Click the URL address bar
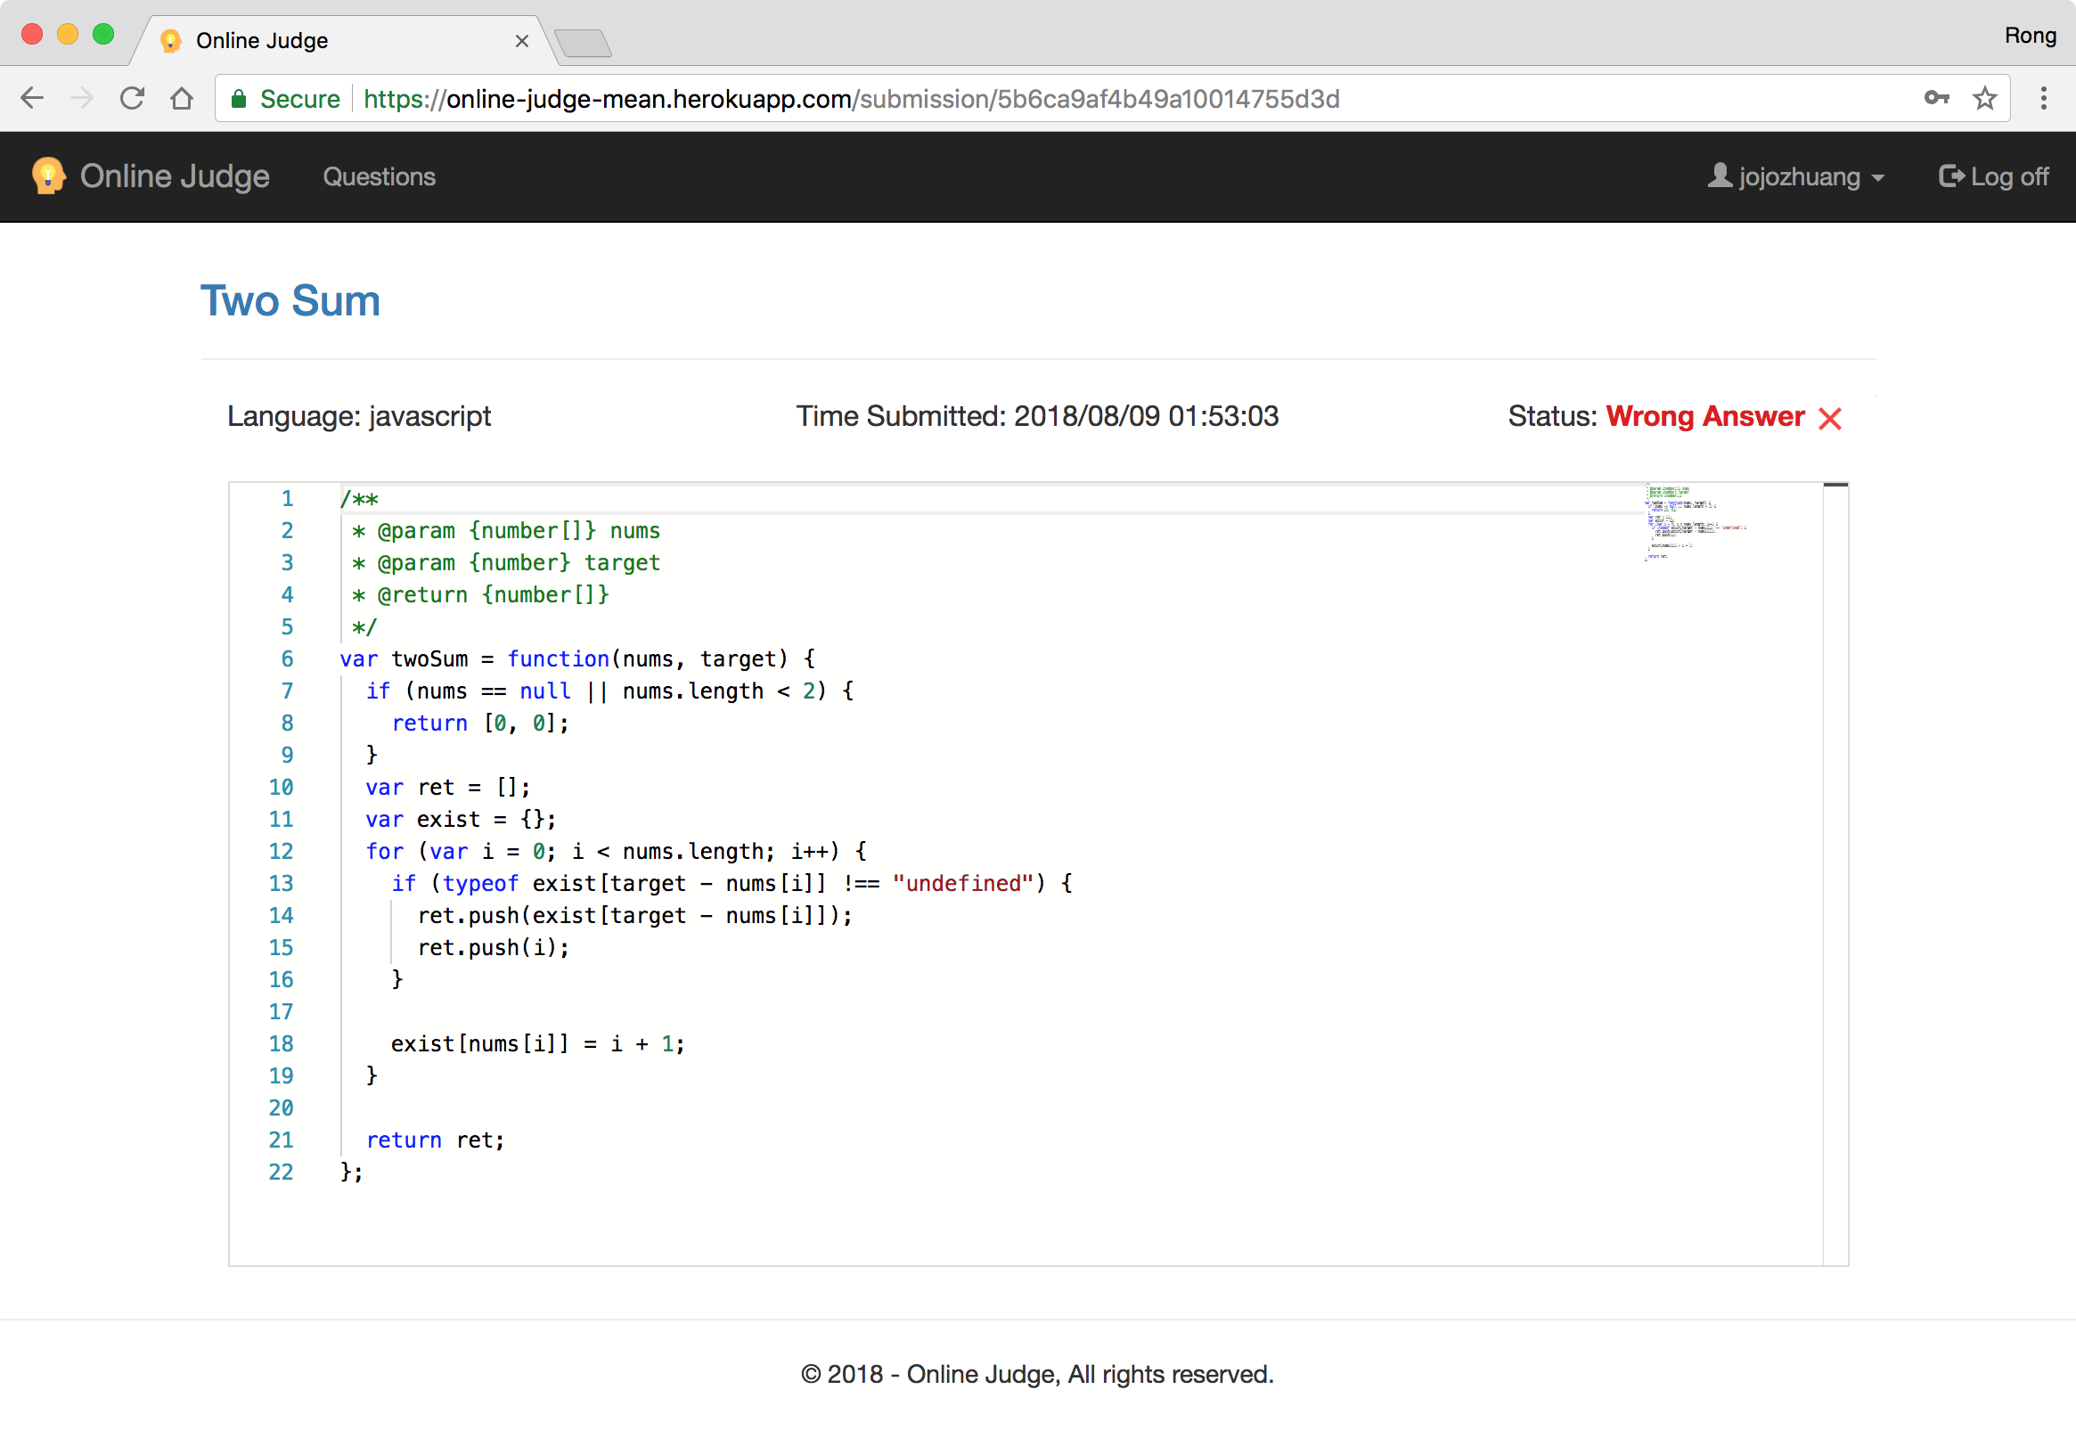 pos(1112,98)
